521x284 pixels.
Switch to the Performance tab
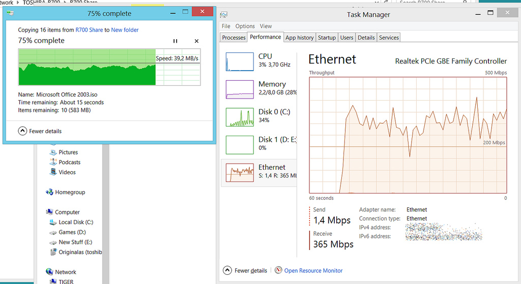(x=265, y=37)
